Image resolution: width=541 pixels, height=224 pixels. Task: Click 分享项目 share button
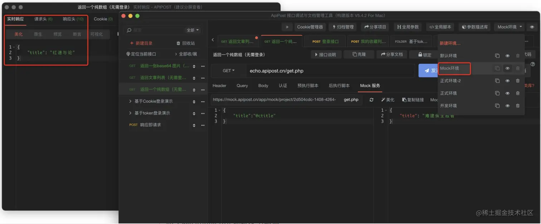tap(375, 27)
